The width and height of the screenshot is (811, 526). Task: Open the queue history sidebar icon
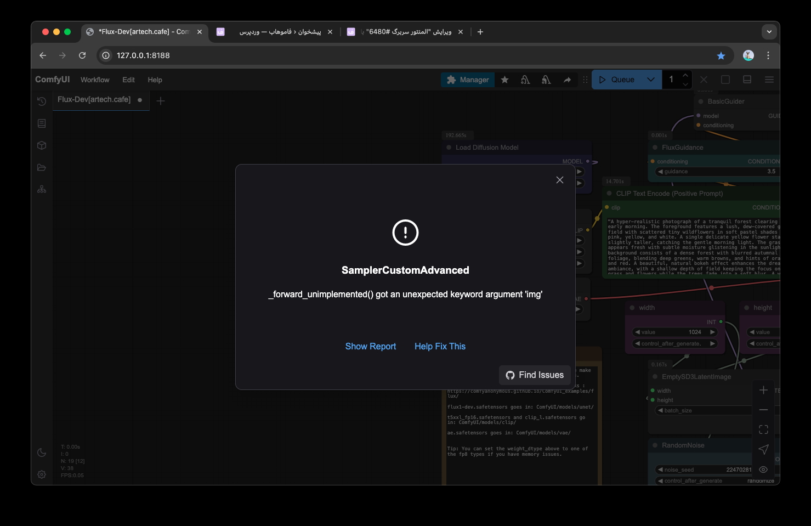42,101
